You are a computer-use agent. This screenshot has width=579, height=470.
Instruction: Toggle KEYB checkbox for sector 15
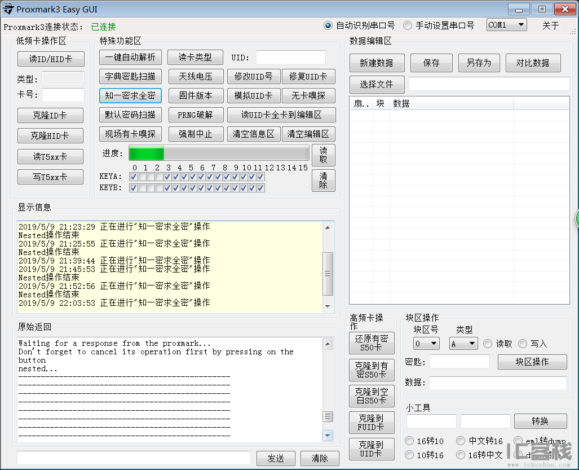pos(260,188)
